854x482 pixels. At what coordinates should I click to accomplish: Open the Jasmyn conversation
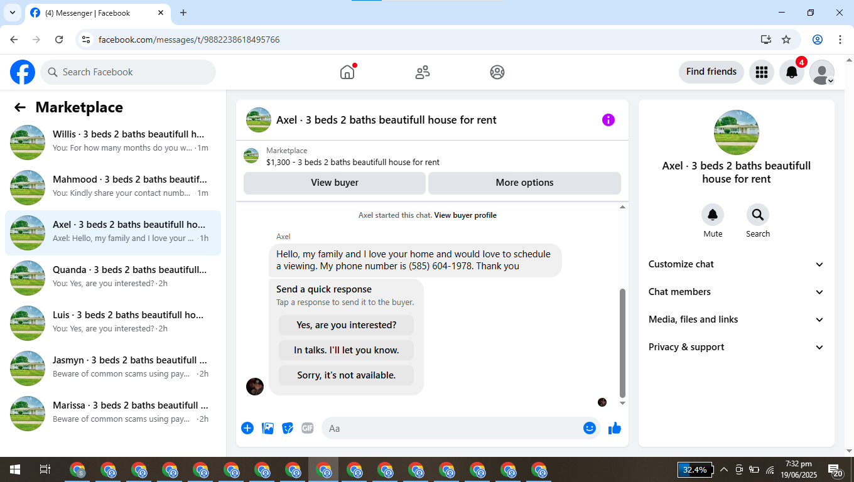pyautogui.click(x=113, y=368)
